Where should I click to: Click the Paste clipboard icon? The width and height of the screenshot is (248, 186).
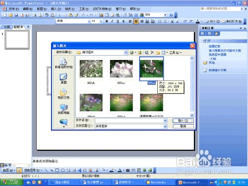click(x=71, y=15)
